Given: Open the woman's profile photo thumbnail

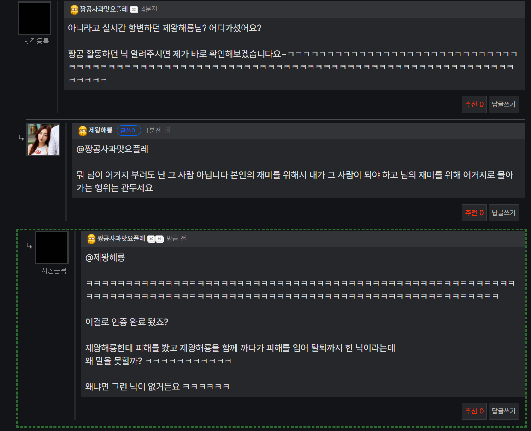Looking at the screenshot, I should 43,139.
